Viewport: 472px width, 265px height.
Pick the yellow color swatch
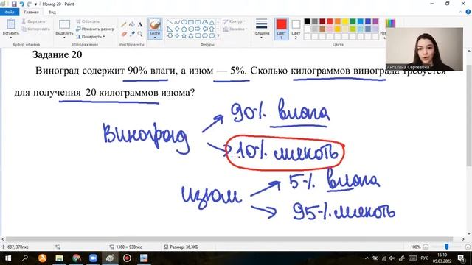pyautogui.click(x=345, y=21)
